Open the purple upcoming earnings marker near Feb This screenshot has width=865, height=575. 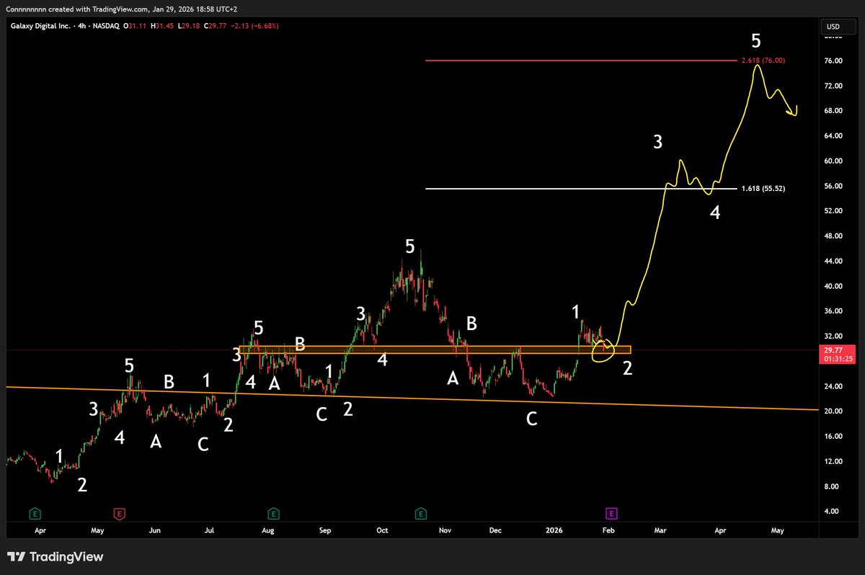[611, 513]
